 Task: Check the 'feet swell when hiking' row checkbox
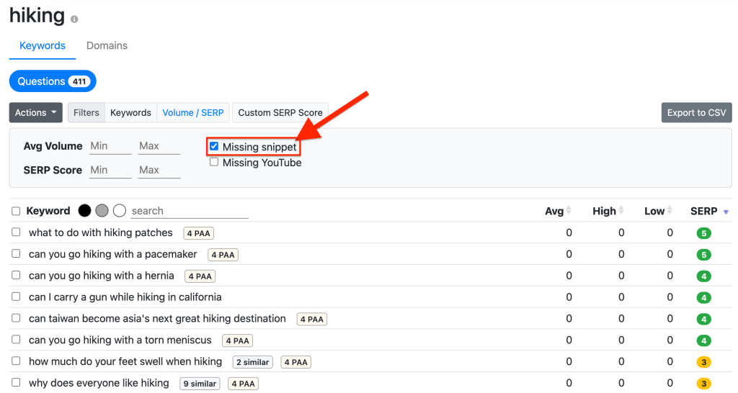[x=16, y=361]
